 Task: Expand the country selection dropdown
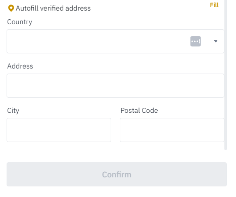[x=216, y=41]
